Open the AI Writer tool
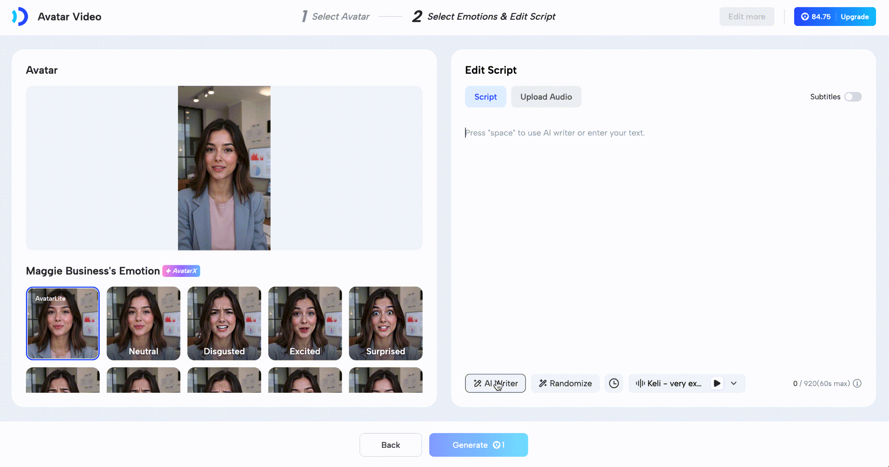Screen dimensions: 889x467 pos(495,383)
